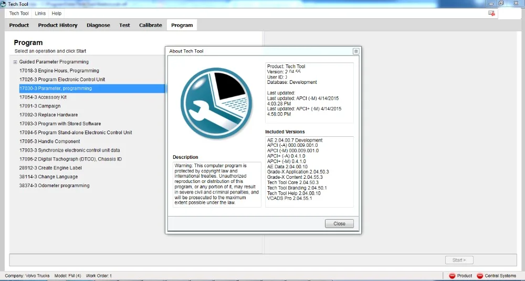
Task: Close the About Tech Tool dialog with X
Action: (356, 51)
